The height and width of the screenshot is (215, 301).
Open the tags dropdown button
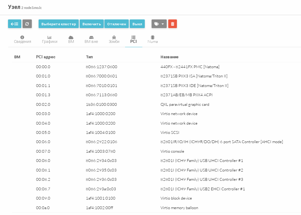pos(159,24)
